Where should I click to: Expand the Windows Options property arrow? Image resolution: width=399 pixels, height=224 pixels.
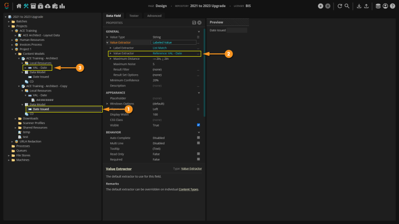tap(107, 104)
